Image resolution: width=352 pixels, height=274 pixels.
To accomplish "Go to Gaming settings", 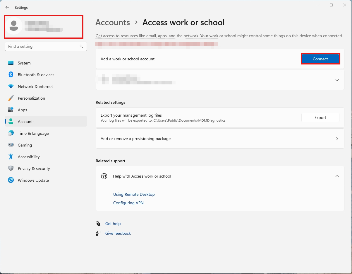I will [46, 145].
